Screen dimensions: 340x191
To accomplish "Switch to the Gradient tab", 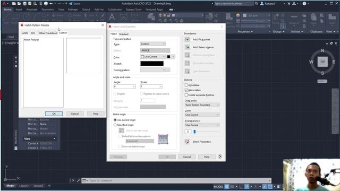I will 124,34.
